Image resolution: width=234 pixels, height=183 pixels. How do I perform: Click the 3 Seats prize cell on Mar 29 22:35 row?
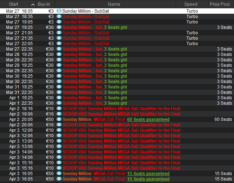coord(224,71)
